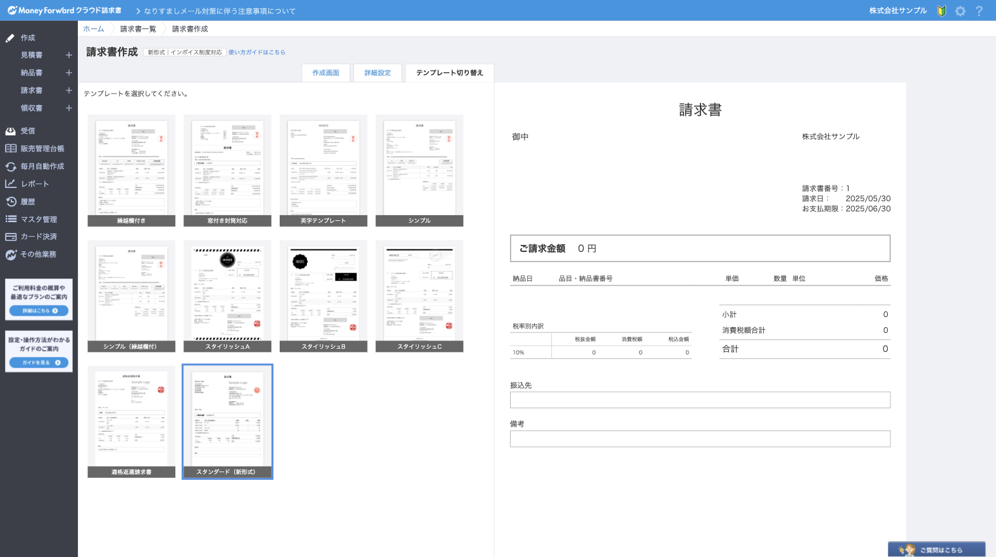Click the 振込先 input field
The image size is (996, 557).
click(x=700, y=400)
